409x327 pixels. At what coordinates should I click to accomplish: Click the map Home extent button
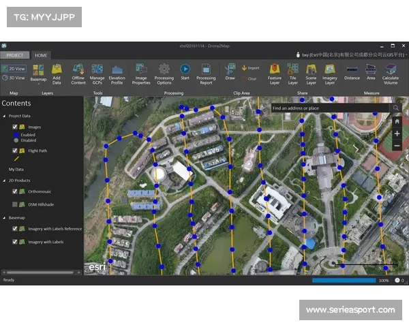tap(397, 121)
